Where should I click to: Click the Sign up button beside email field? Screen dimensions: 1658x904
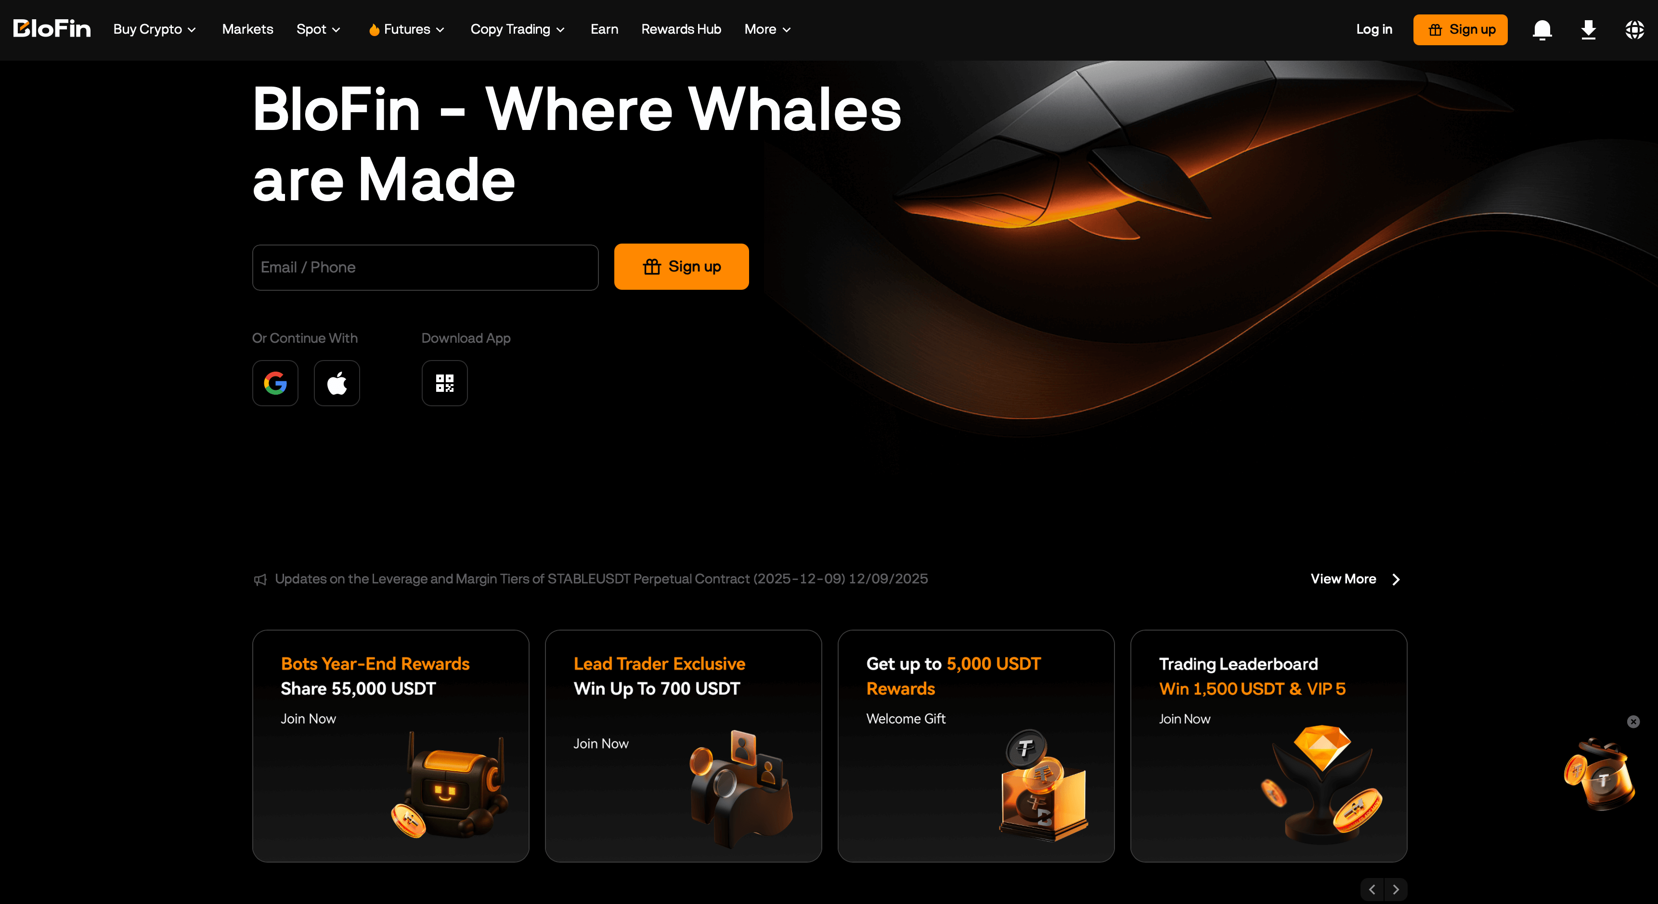click(682, 266)
